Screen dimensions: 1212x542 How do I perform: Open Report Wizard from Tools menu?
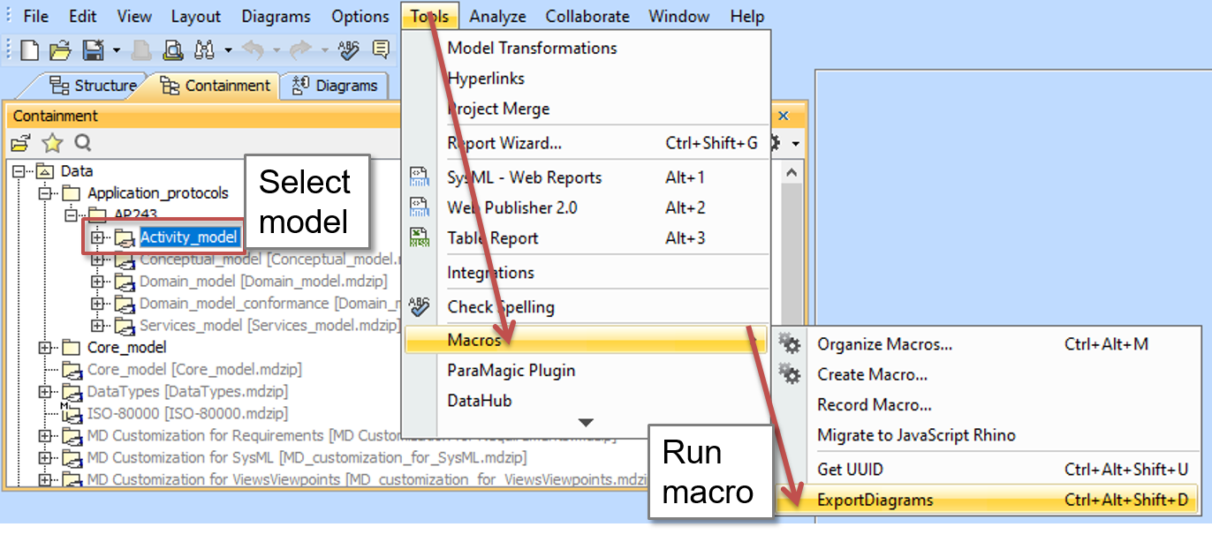tap(504, 143)
